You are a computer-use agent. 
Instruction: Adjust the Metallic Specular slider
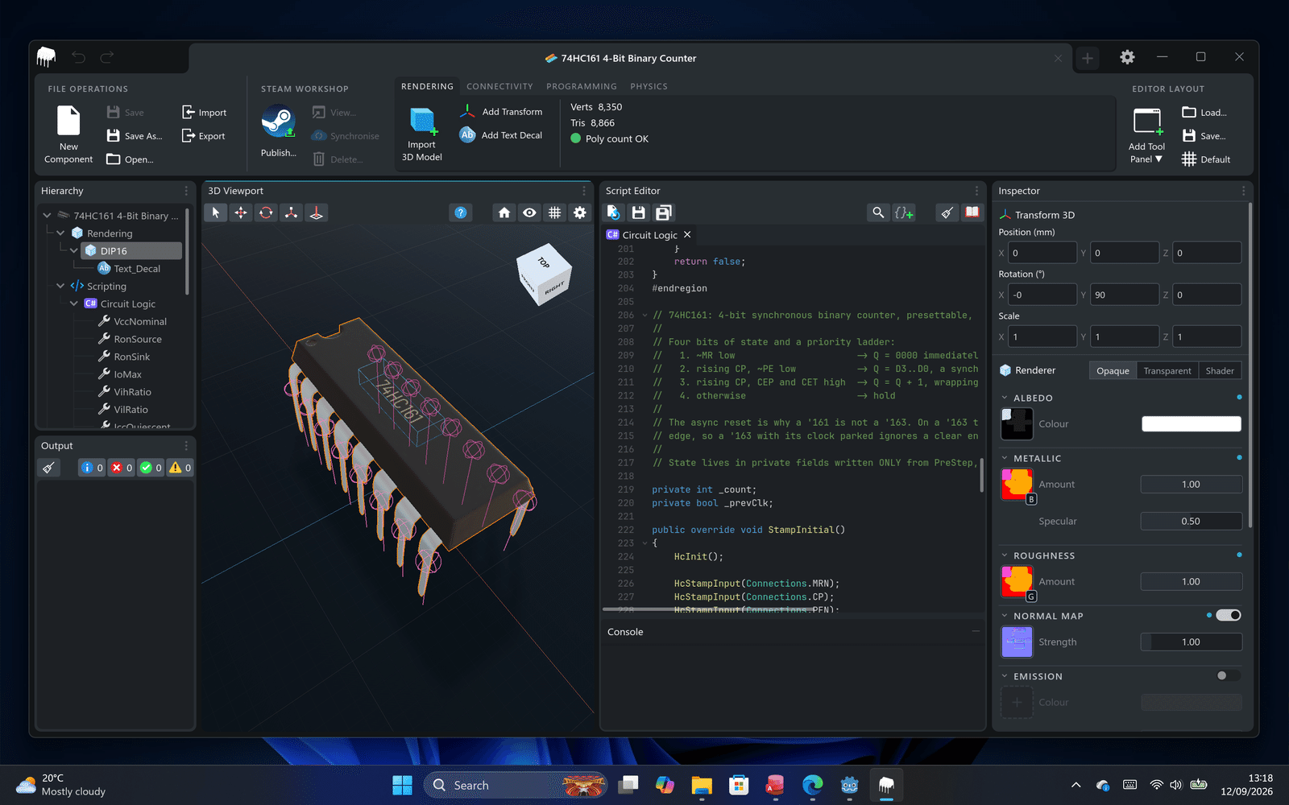click(x=1191, y=522)
